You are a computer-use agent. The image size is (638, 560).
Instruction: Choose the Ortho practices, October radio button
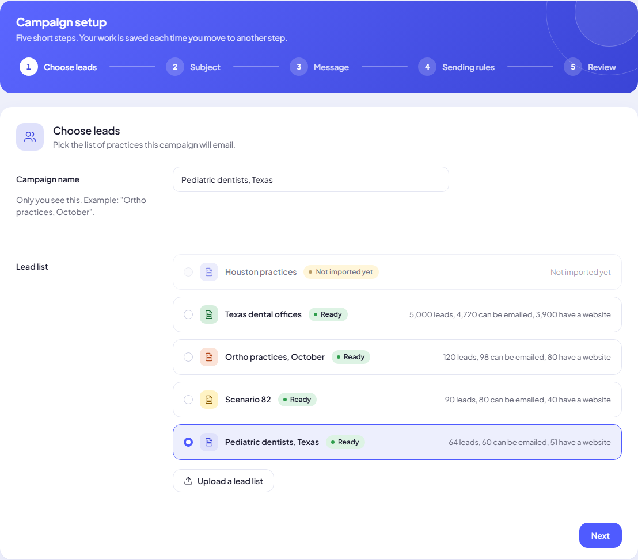pyautogui.click(x=188, y=357)
